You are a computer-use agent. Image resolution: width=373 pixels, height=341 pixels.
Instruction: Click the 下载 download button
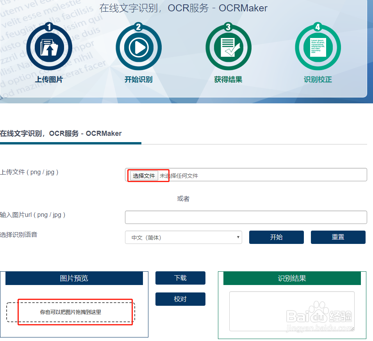pyautogui.click(x=180, y=278)
